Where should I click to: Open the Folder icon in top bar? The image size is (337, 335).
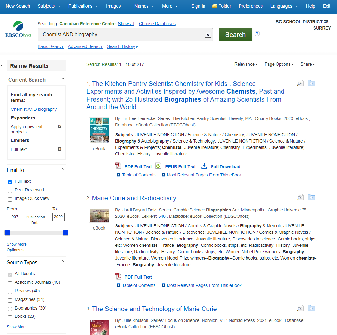point(214,6)
